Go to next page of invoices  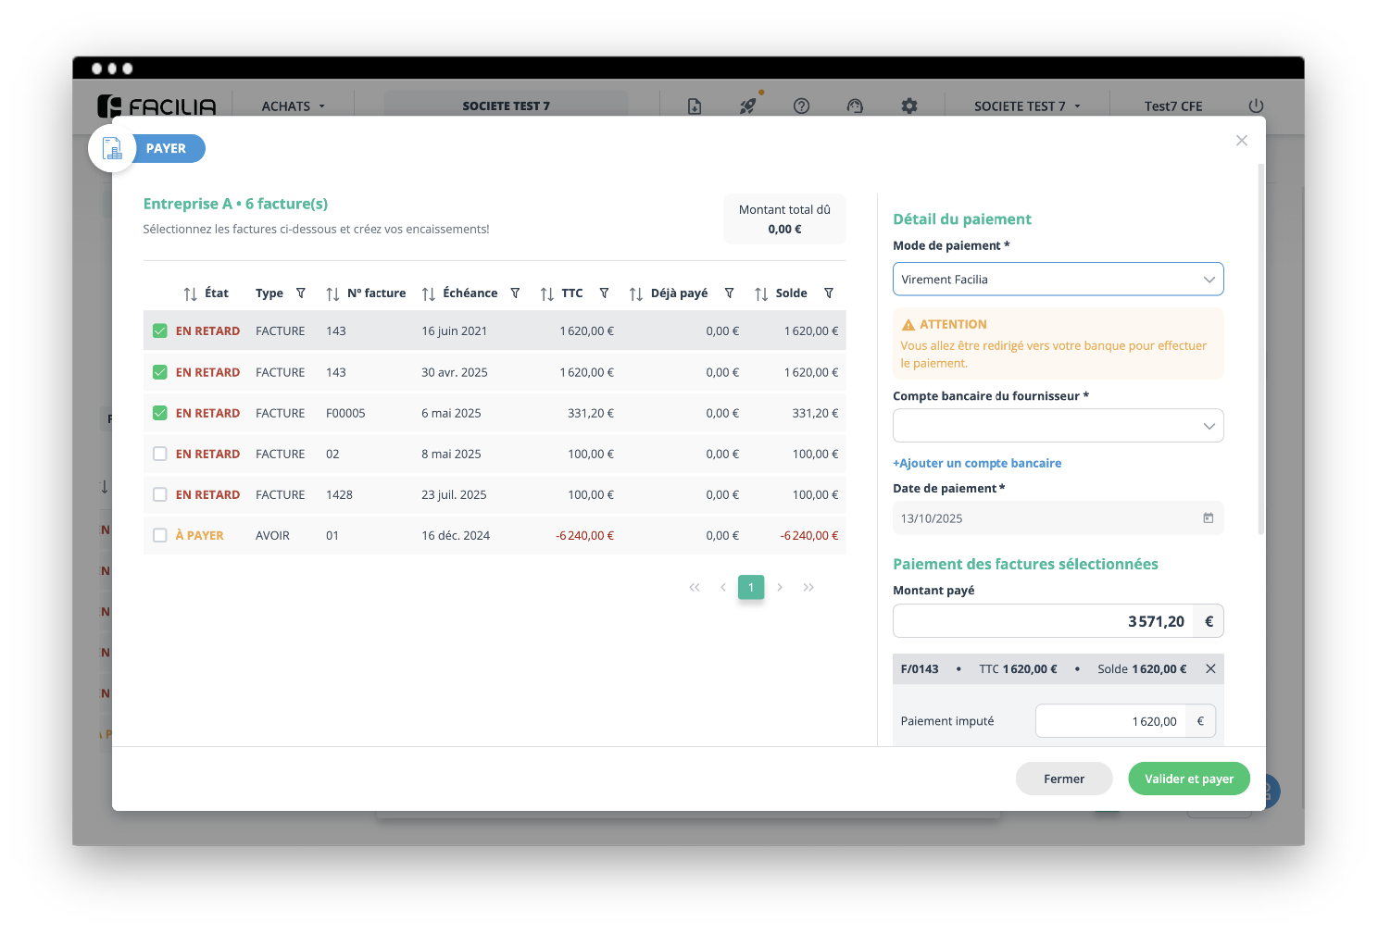[x=780, y=588]
